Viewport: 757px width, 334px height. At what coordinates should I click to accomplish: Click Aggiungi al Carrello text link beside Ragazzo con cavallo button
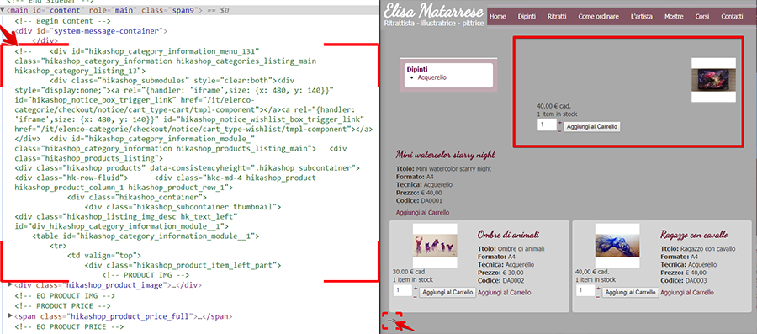tap(687, 293)
